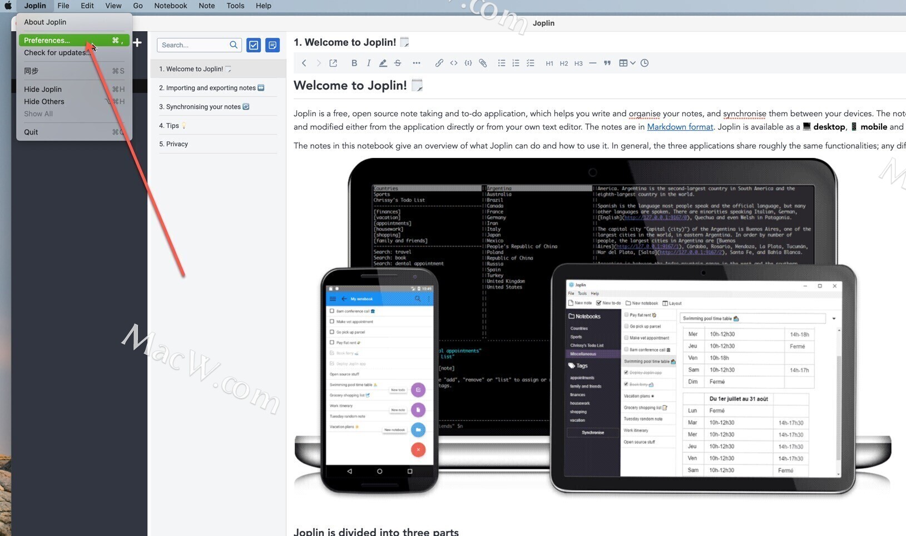The image size is (906, 536).
Task: Apply bold formatting
Action: click(x=354, y=63)
